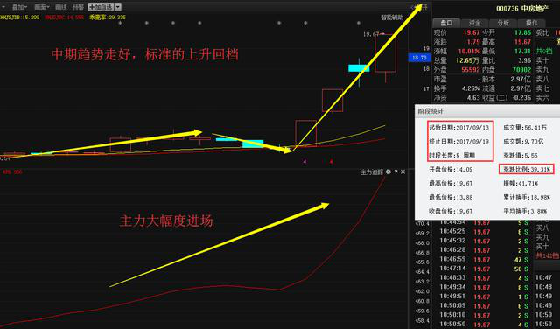560x329 pixels.
Task: Open the 分析 tab
Action: click(x=503, y=23)
